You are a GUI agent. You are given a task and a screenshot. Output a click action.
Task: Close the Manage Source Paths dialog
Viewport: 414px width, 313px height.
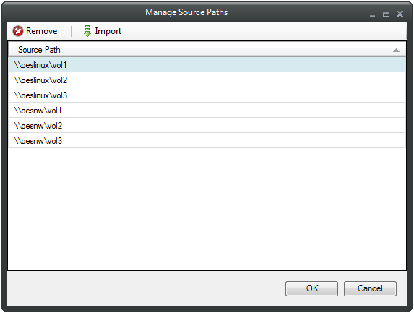[400, 14]
